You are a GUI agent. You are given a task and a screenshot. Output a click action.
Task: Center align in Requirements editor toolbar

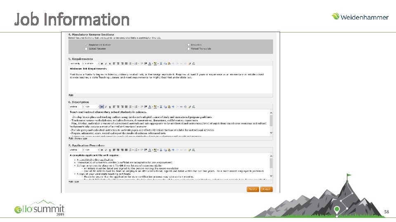coord(118,64)
